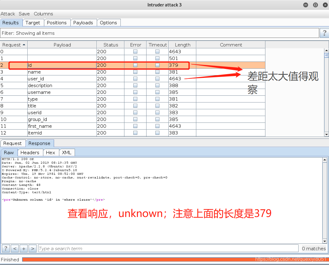
Task: Select the row with payload title
Action: click(x=133, y=106)
